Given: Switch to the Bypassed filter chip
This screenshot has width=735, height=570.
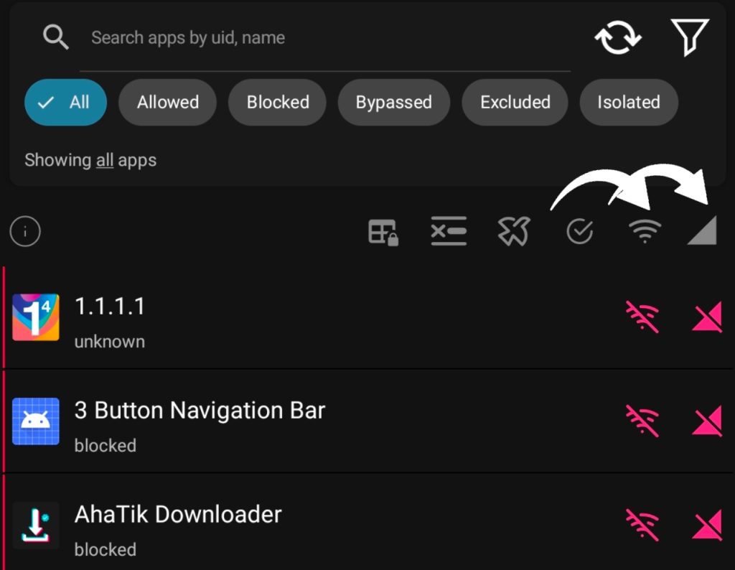Looking at the screenshot, I should point(393,102).
